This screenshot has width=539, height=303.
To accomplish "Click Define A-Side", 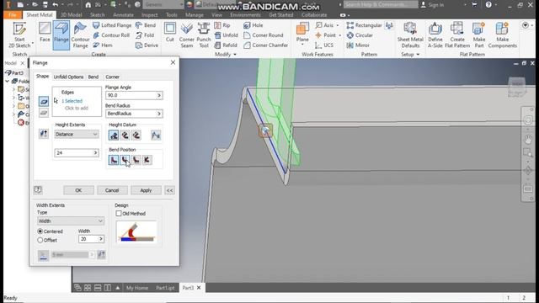I will pos(435,35).
